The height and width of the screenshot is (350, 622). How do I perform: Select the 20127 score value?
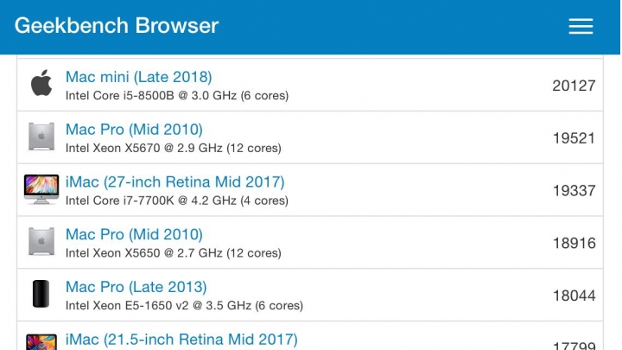point(574,86)
